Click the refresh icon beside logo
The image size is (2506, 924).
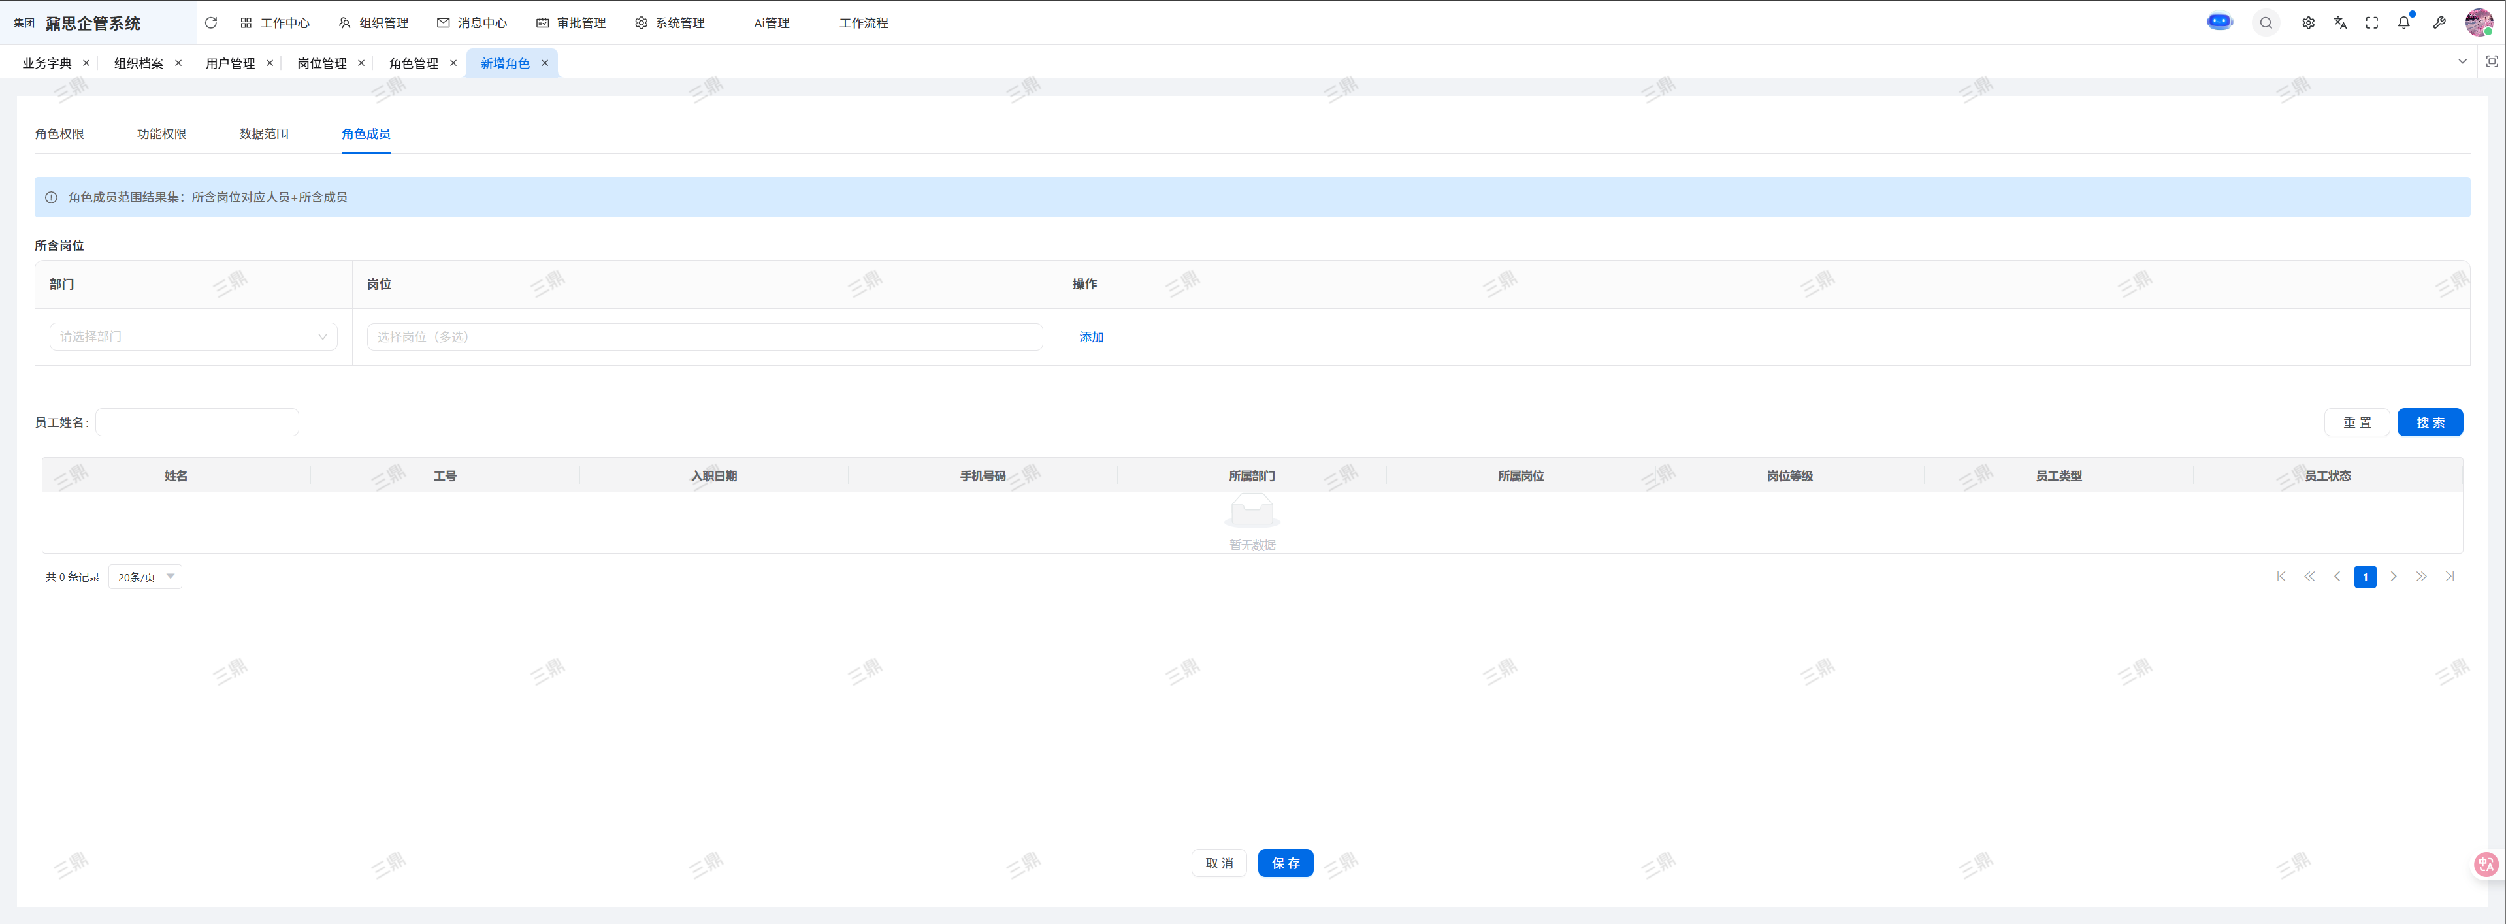click(x=211, y=24)
